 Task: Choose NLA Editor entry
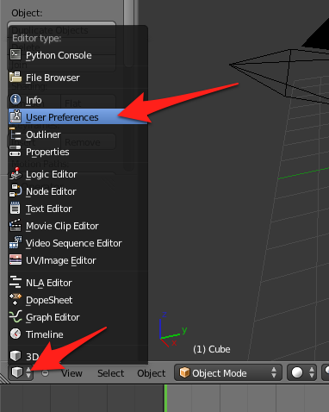pos(78,283)
